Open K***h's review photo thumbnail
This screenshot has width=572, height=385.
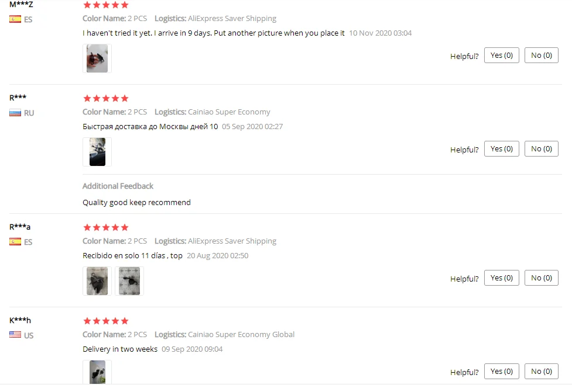coord(97,372)
